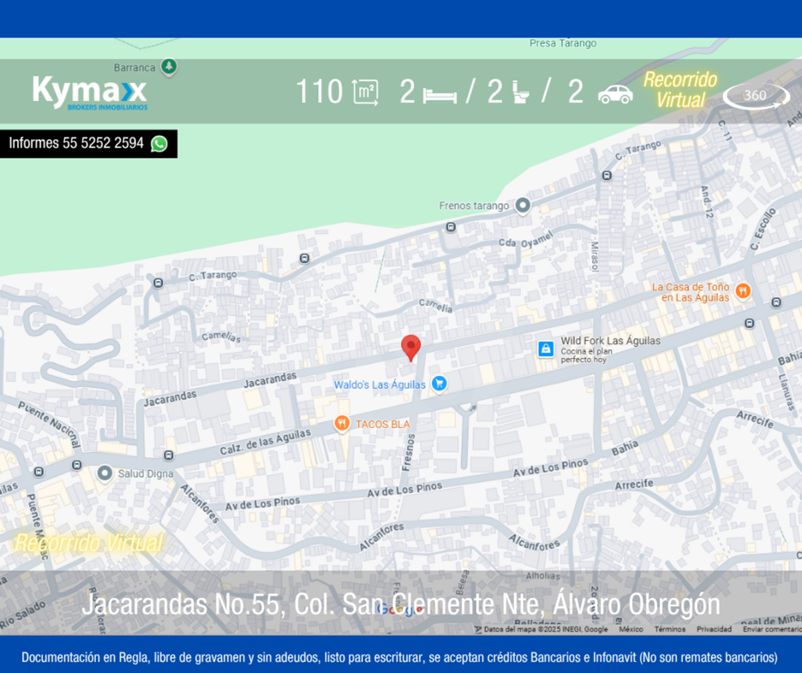Screen dimensions: 802x673
Task: Click the 'Waldo's Las Águilas' label
Action: click(380, 385)
